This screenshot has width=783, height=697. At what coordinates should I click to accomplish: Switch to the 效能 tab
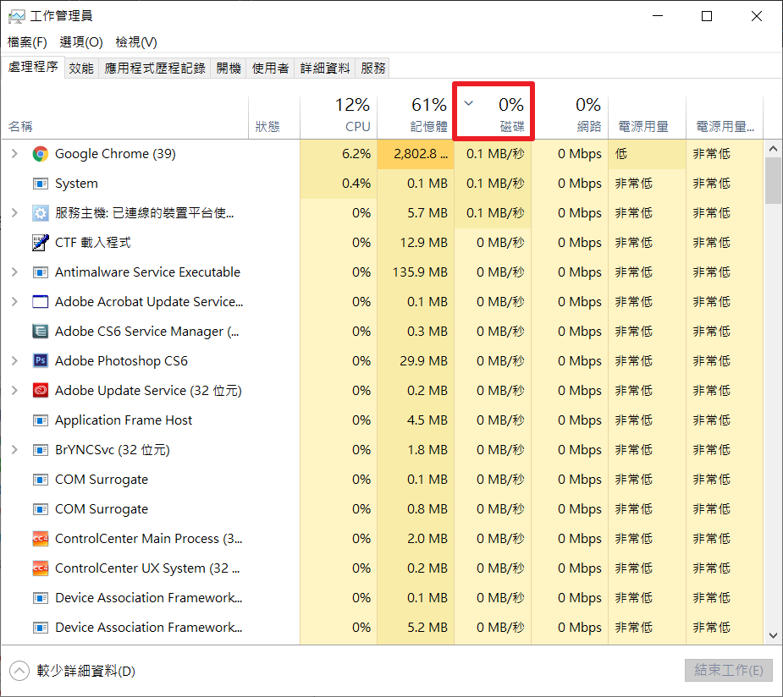[81, 69]
